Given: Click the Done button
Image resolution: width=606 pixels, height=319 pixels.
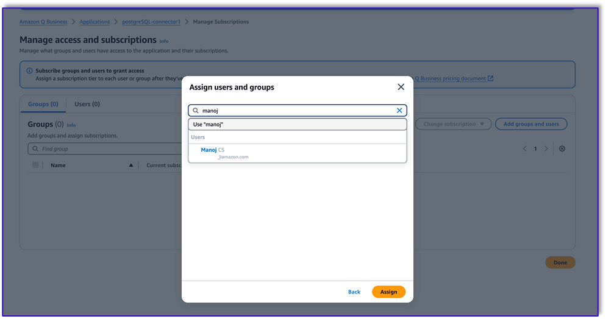Looking at the screenshot, I should coord(560,262).
